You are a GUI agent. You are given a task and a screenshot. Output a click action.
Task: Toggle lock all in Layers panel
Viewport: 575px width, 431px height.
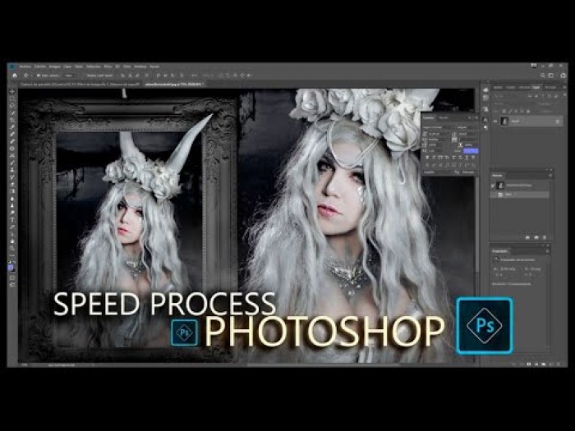[528, 111]
